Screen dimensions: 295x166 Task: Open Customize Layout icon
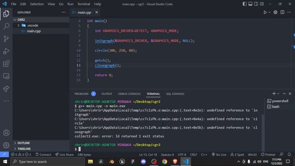[262, 4]
